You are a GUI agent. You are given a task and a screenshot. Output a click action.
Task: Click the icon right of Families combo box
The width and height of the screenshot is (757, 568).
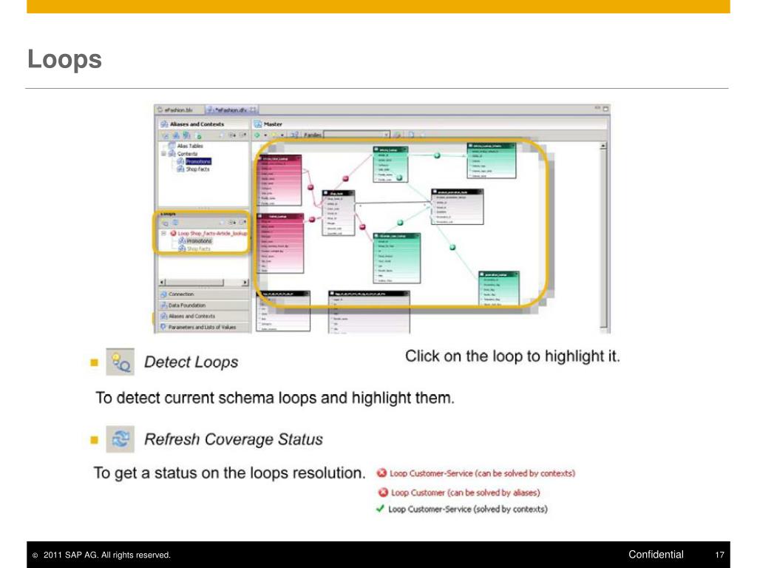pos(397,135)
